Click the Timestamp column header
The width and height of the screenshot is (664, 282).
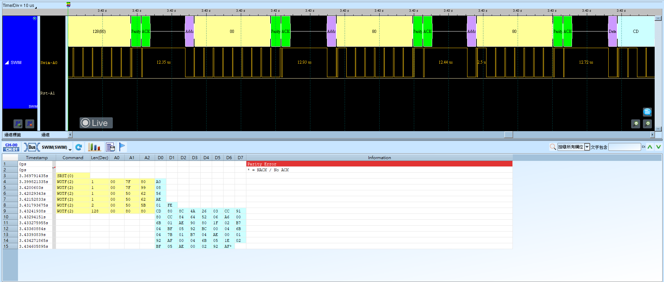pos(37,157)
